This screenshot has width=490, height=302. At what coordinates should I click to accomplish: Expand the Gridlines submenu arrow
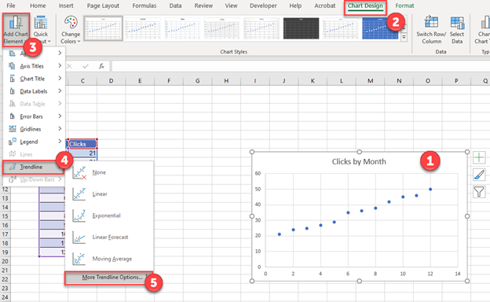click(x=60, y=129)
